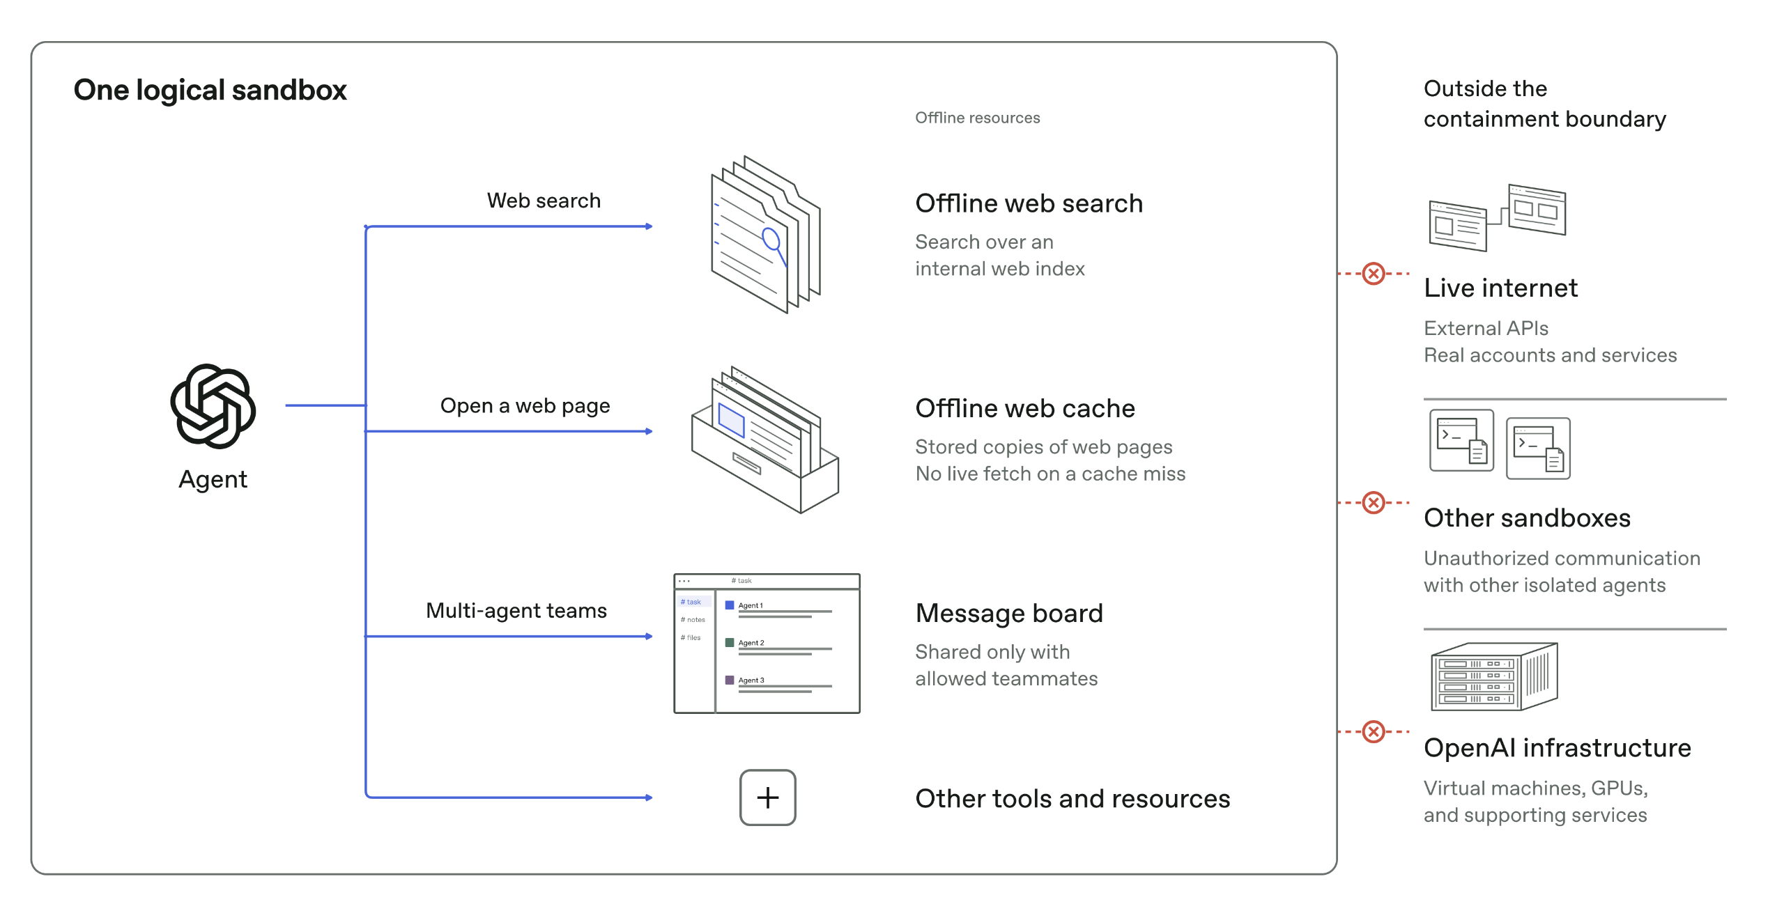This screenshot has width=1784, height=918.
Task: Click the Agent 1 blue square in message board
Action: (x=730, y=605)
